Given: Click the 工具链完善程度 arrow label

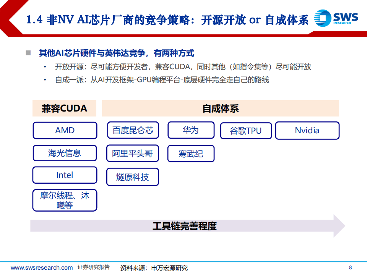Looking at the screenshot, I should (185, 226).
